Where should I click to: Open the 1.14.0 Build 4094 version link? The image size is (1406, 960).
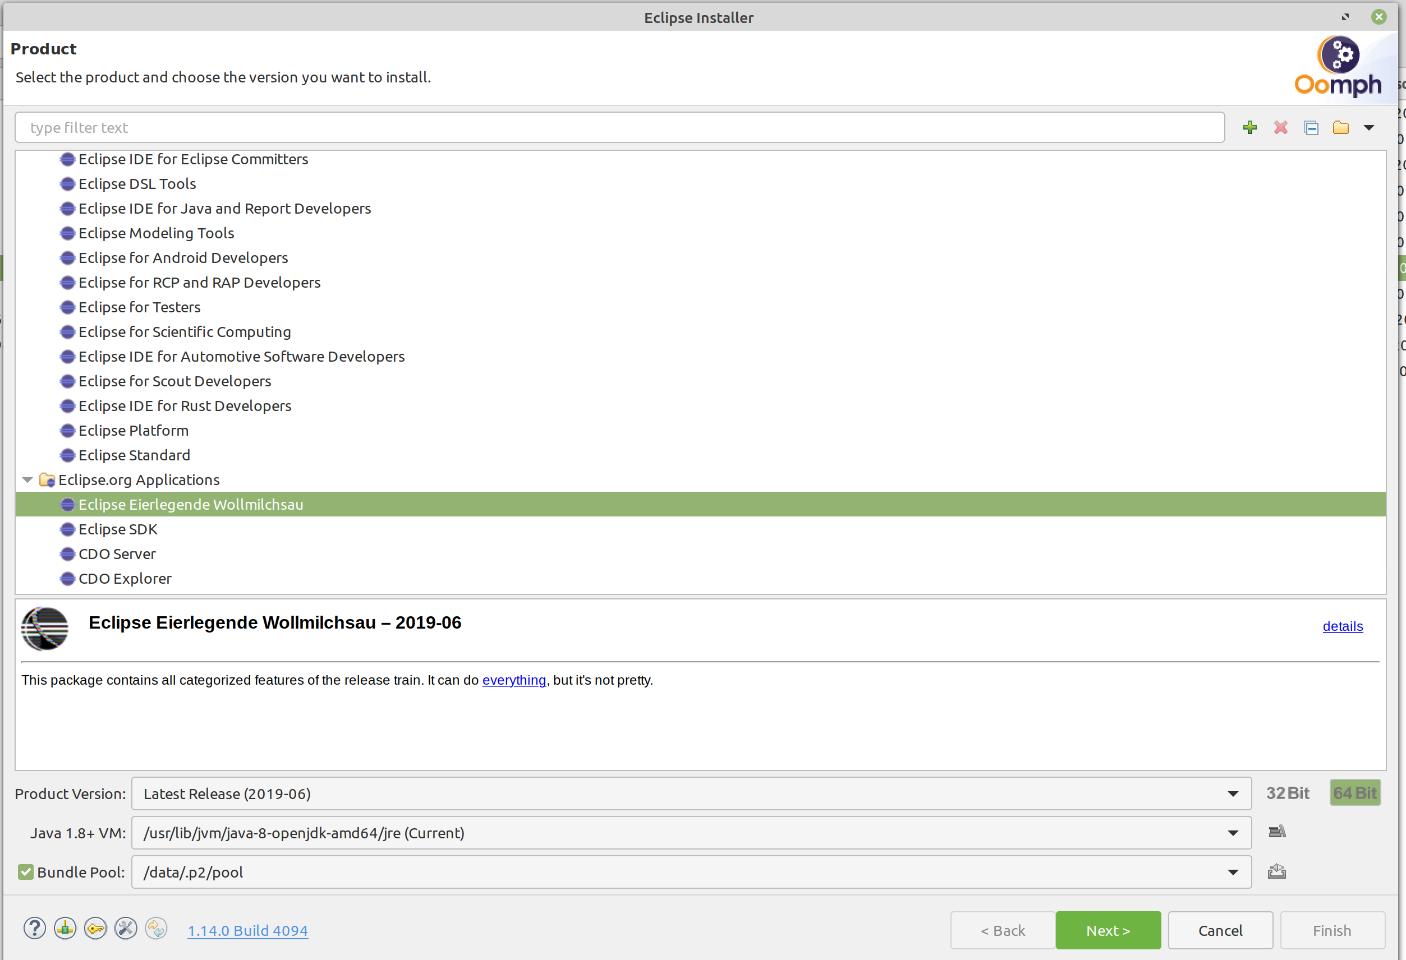[x=247, y=930]
